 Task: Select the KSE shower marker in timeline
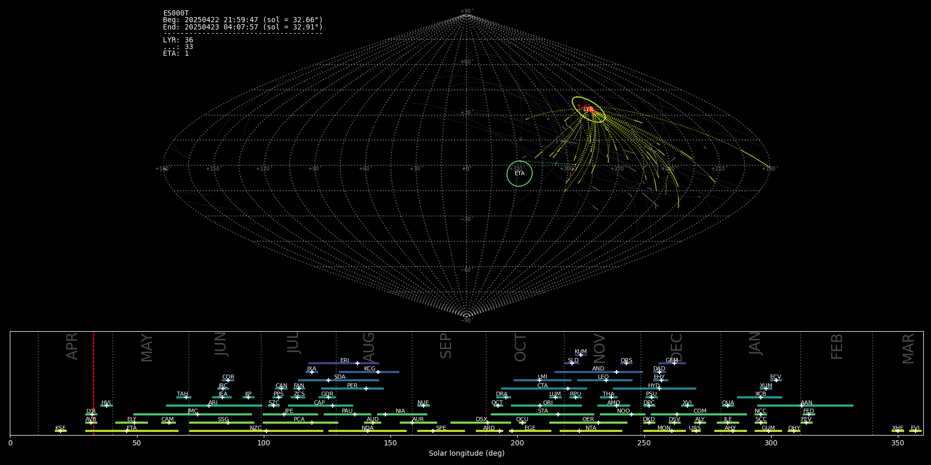[61, 431]
